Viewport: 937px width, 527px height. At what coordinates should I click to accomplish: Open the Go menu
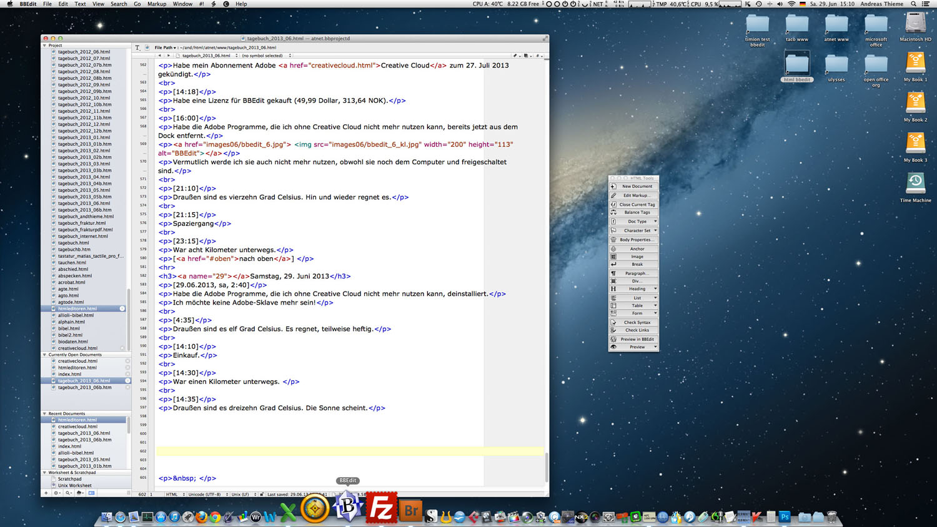pos(137,4)
